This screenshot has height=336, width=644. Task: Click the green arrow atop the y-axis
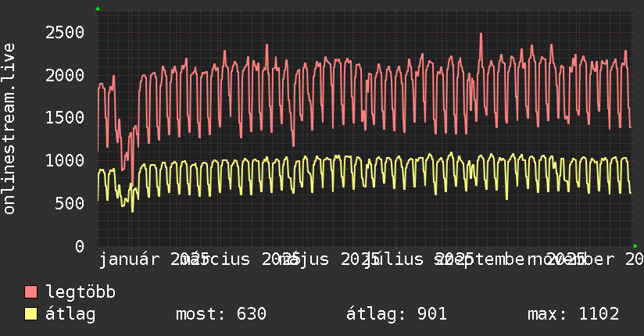(x=98, y=9)
